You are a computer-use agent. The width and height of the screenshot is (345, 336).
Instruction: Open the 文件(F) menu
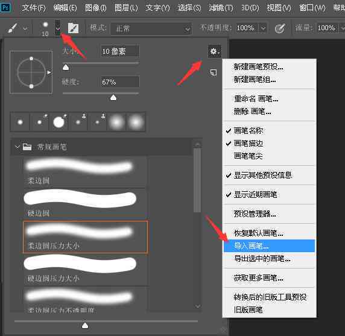coord(34,8)
